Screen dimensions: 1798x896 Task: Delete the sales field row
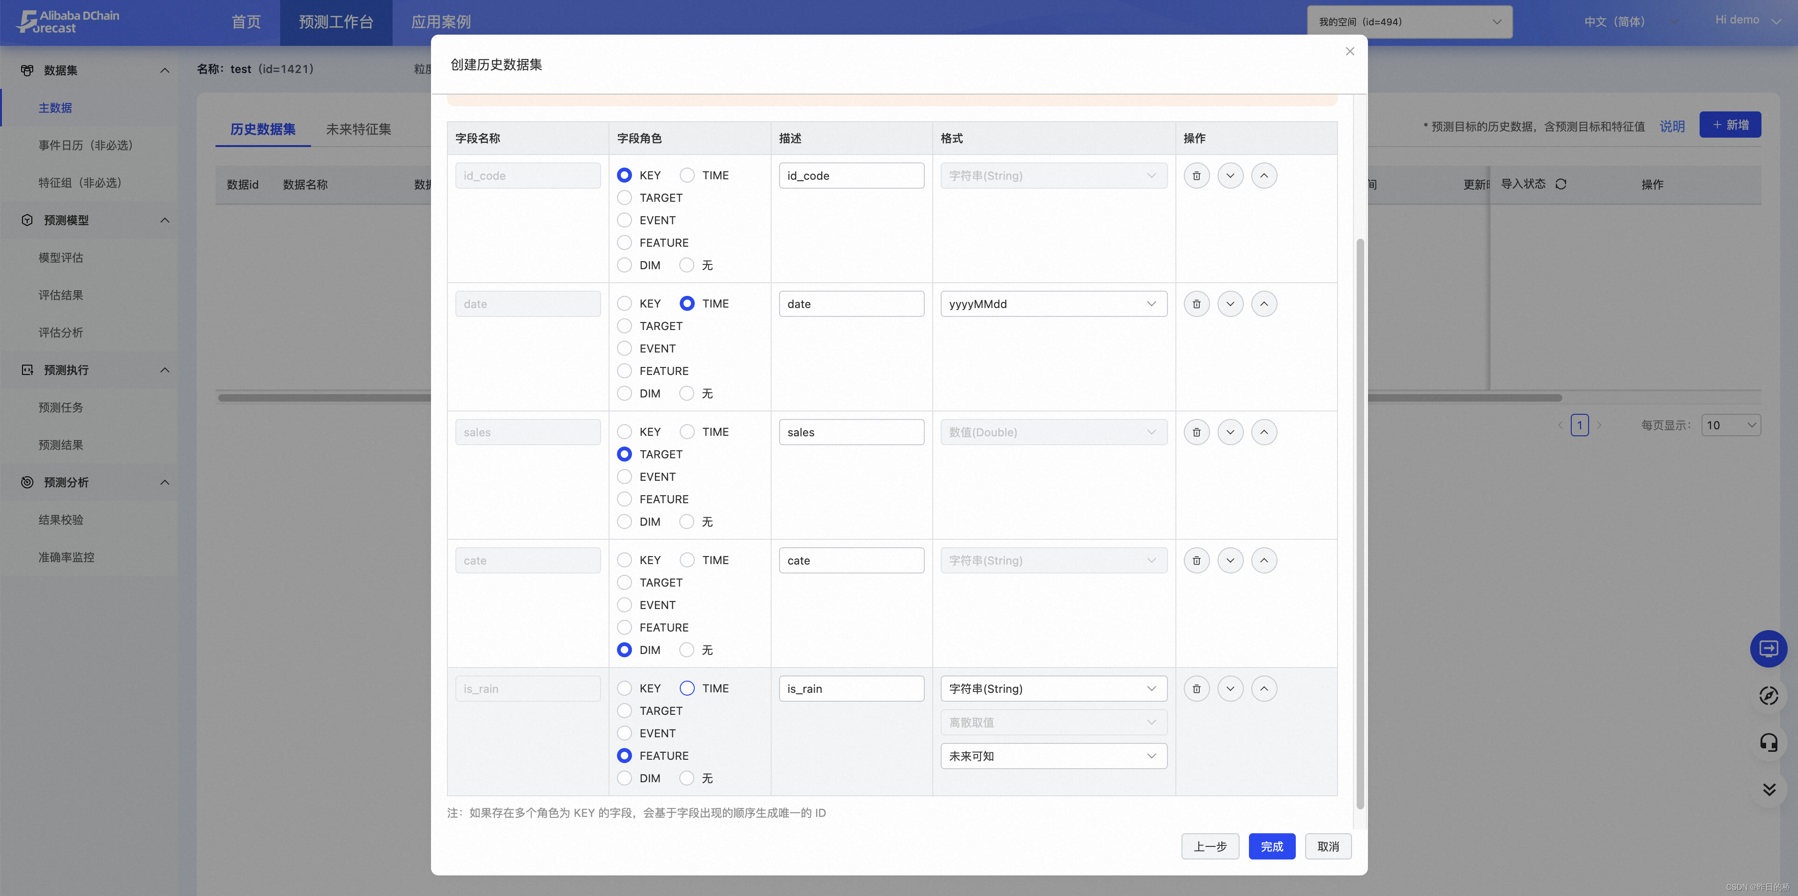click(x=1196, y=432)
